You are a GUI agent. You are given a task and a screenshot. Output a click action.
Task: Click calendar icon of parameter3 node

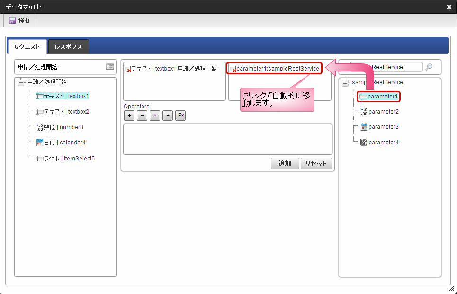(364, 127)
